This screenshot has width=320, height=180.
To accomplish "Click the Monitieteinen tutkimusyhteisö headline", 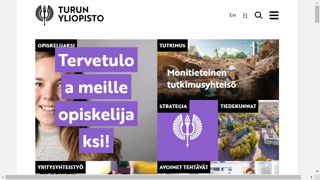I will 202,79.
